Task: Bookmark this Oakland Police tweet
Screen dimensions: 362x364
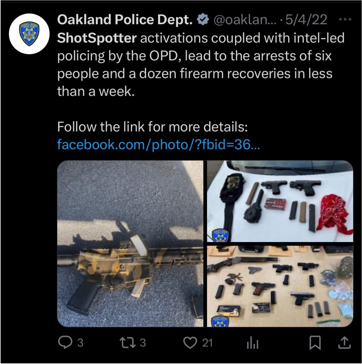Action: click(315, 343)
